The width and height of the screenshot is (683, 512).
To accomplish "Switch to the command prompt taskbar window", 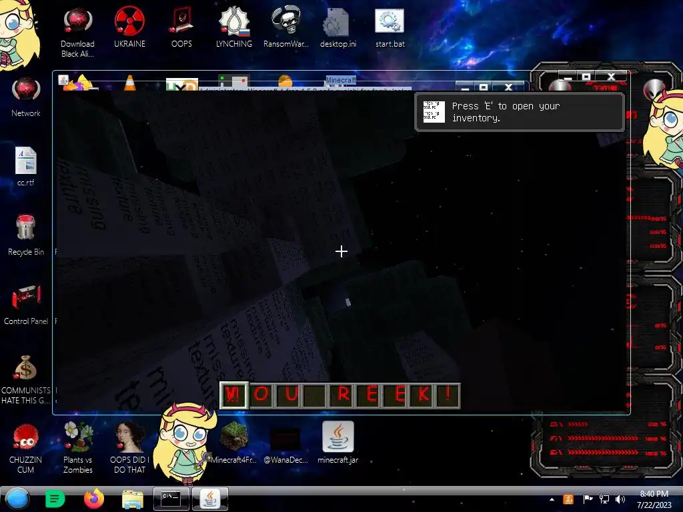I will click(x=171, y=499).
